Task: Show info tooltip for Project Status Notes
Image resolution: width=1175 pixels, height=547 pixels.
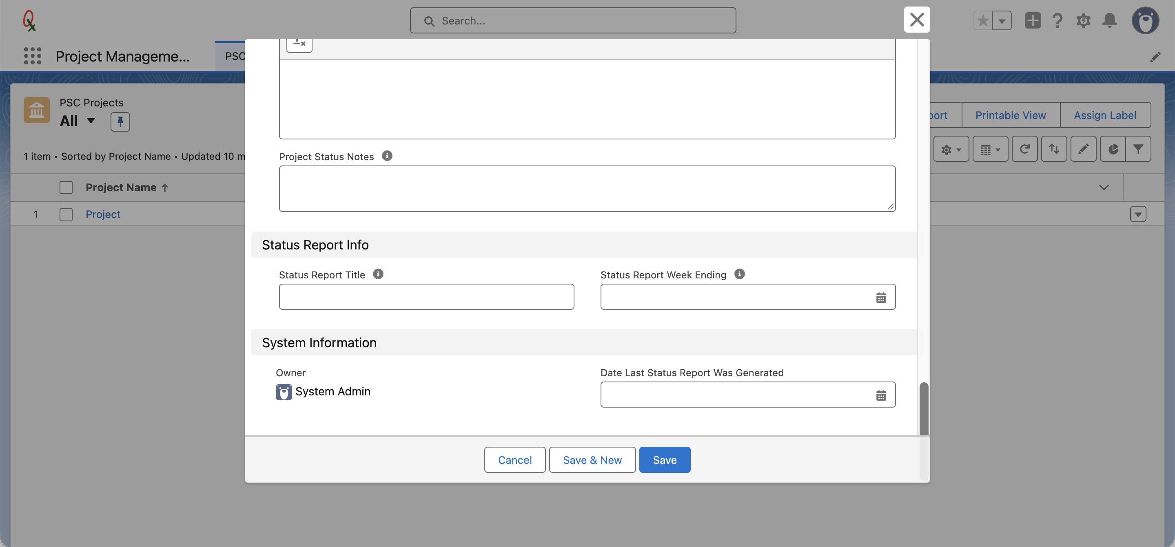Action: pyautogui.click(x=387, y=156)
